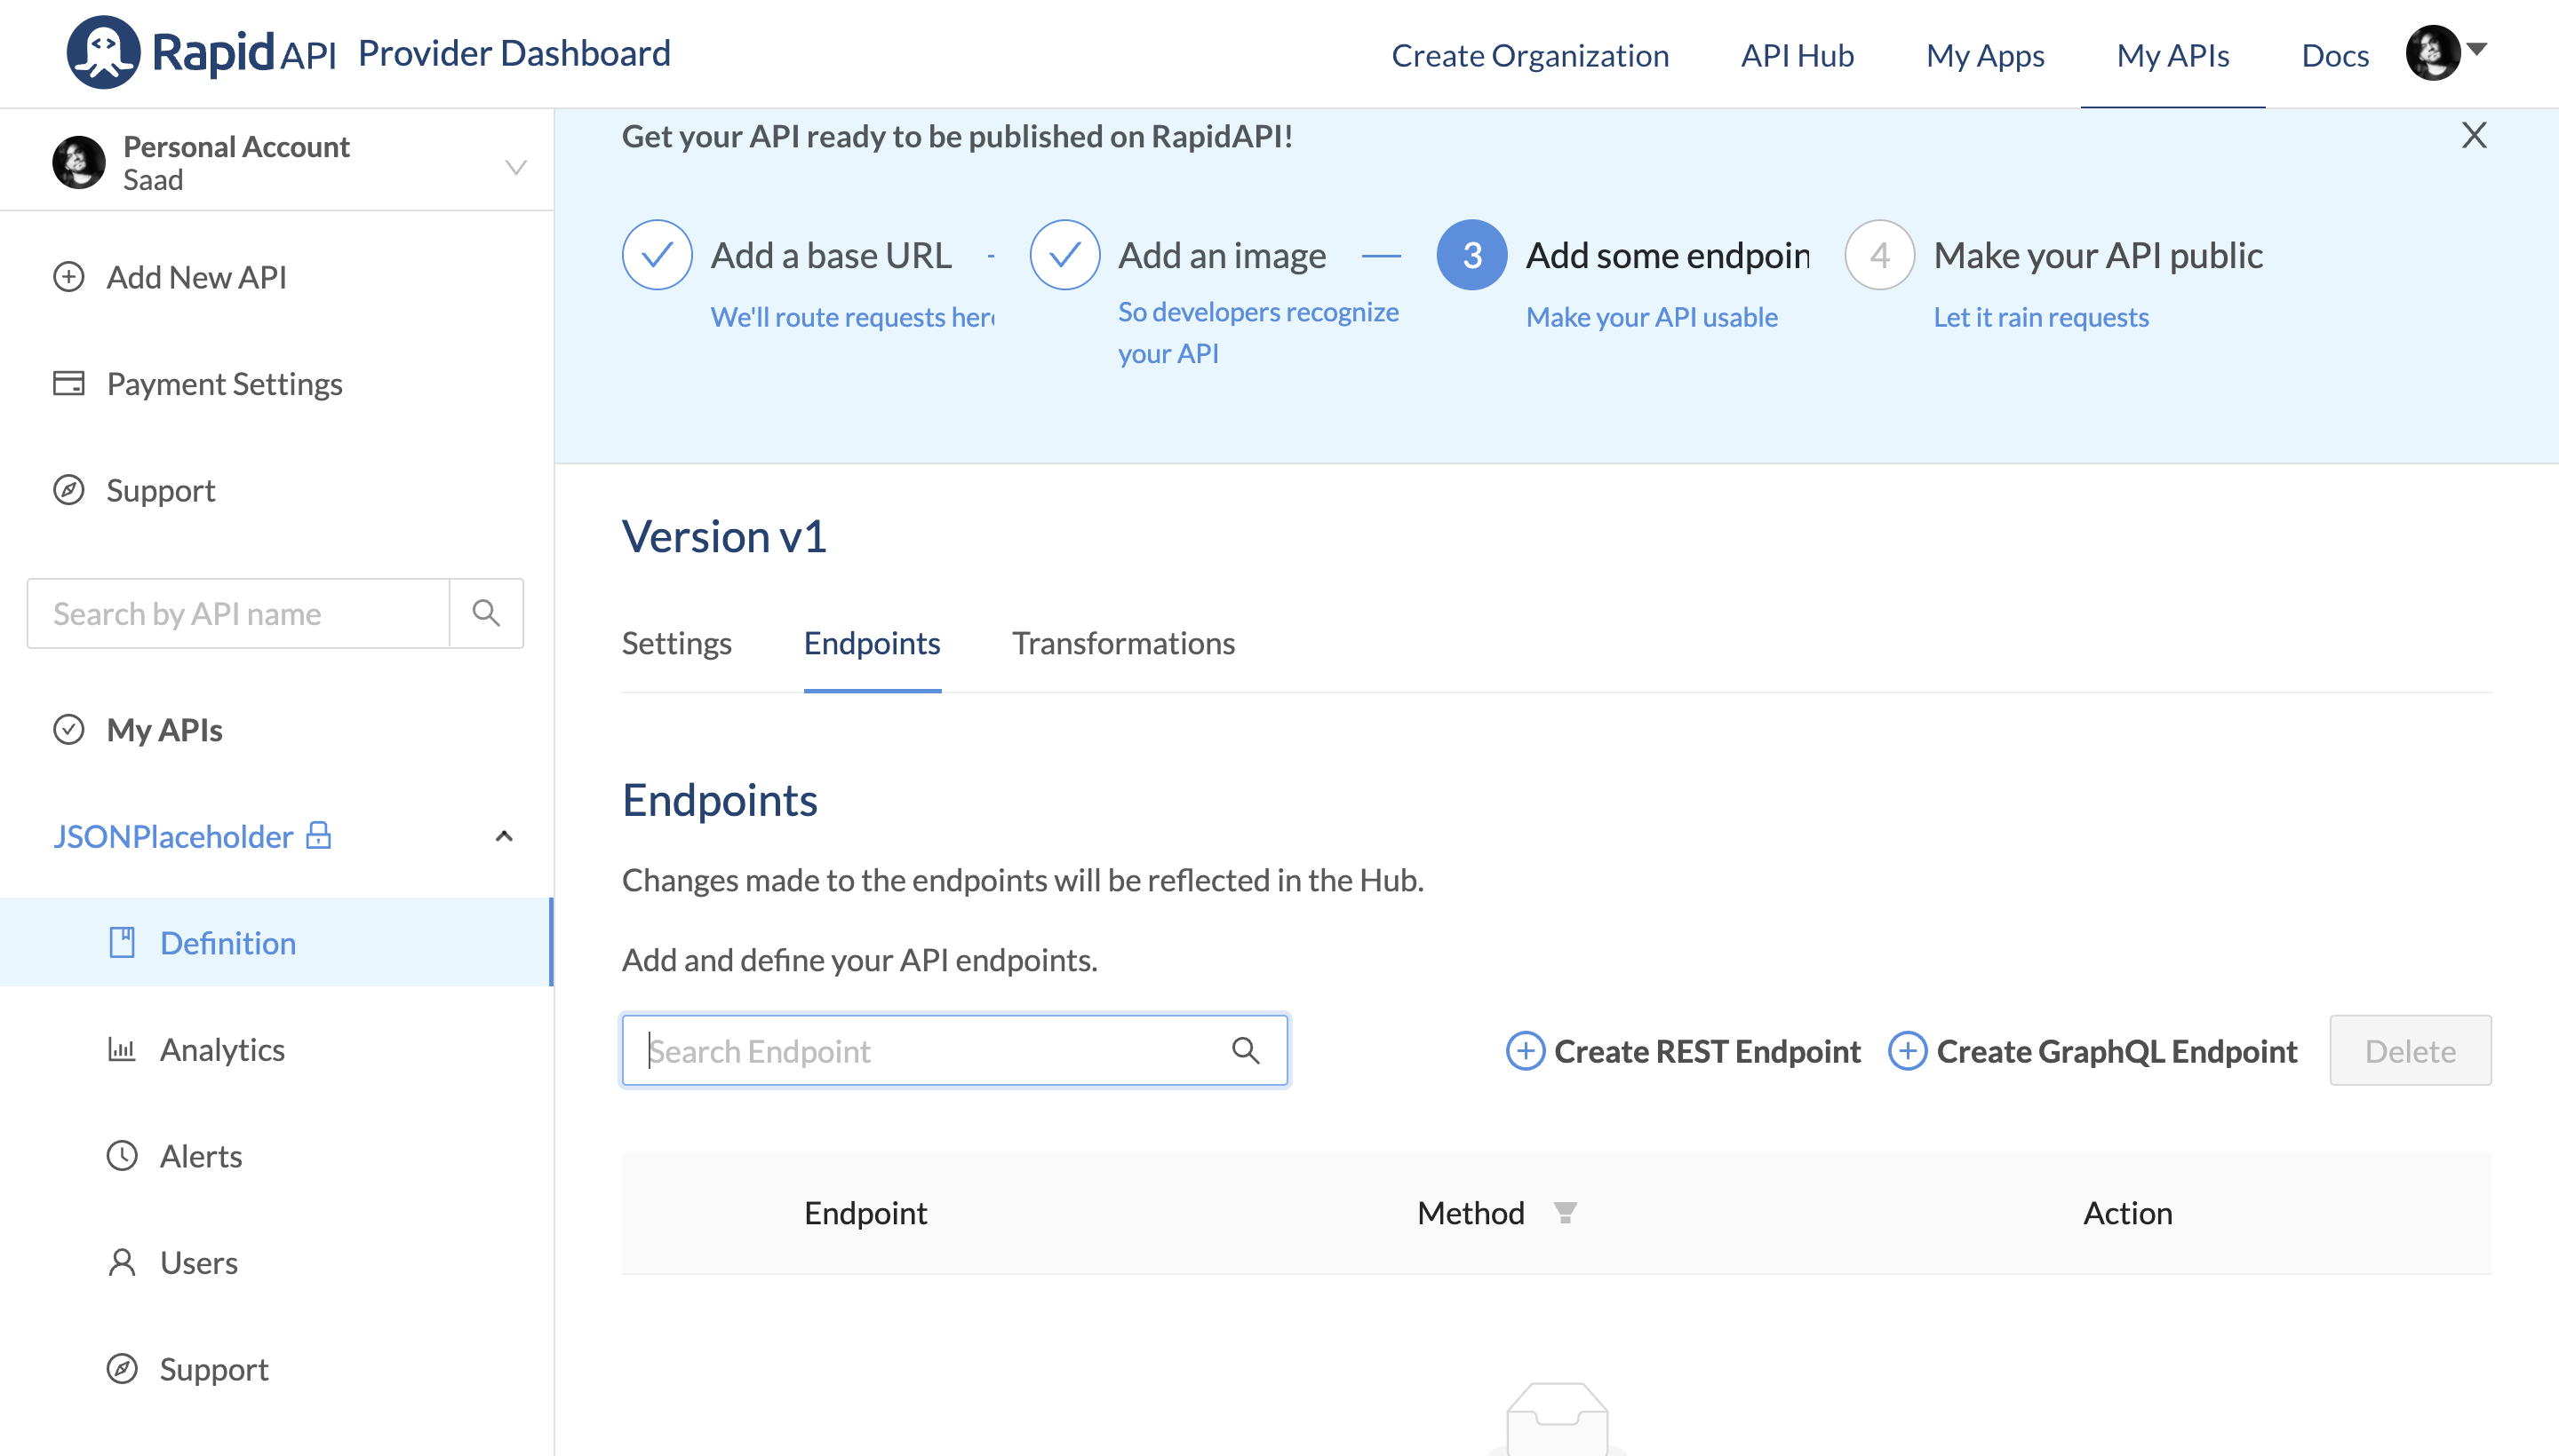Click the search icon in Search Endpoint
The height and width of the screenshot is (1456, 2559).
1245,1050
